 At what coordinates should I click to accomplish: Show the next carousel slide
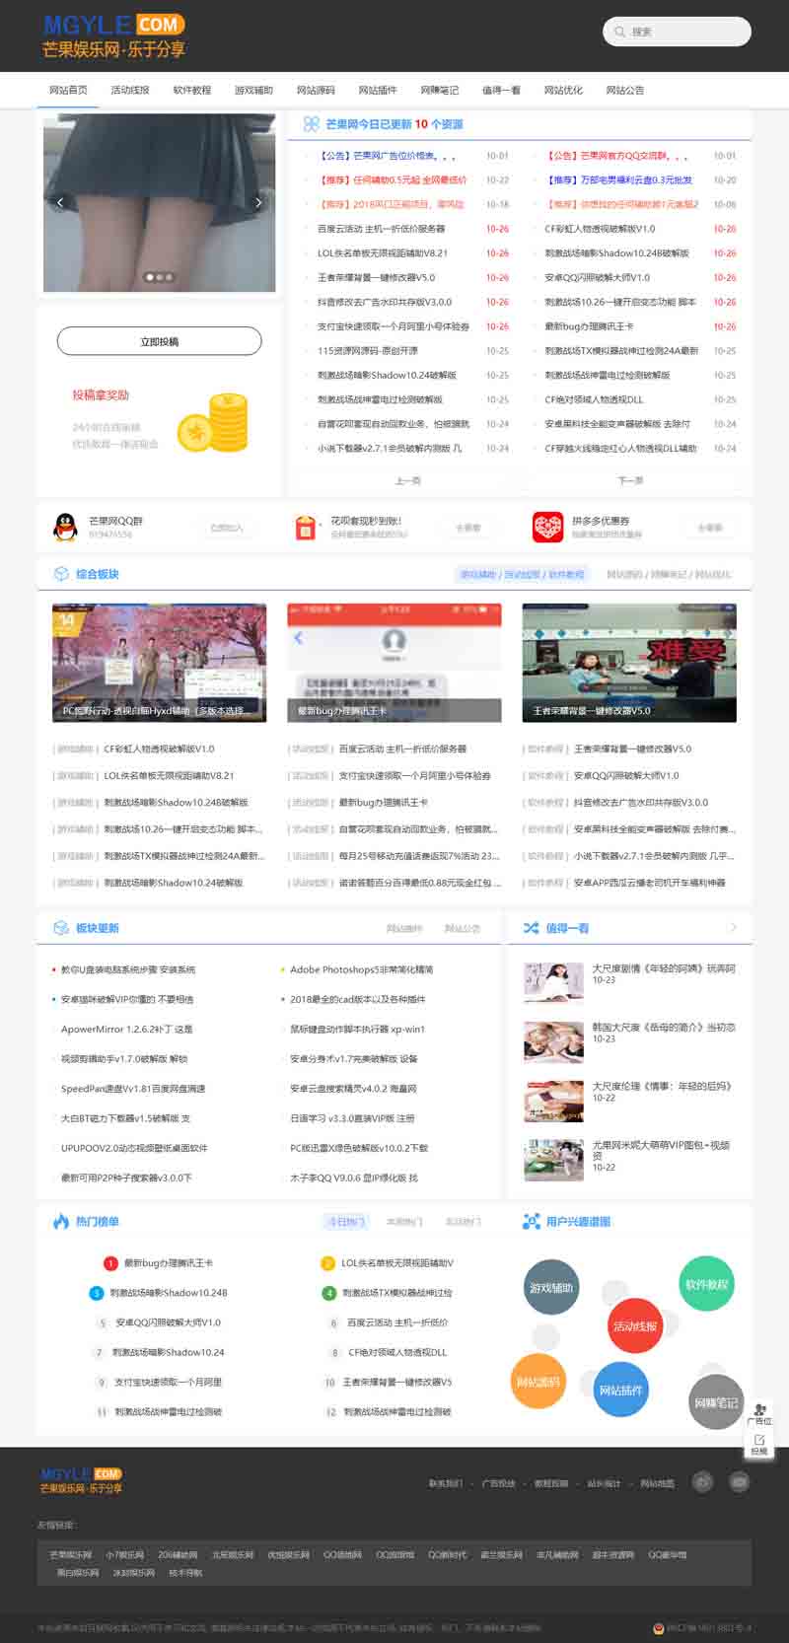(x=258, y=202)
